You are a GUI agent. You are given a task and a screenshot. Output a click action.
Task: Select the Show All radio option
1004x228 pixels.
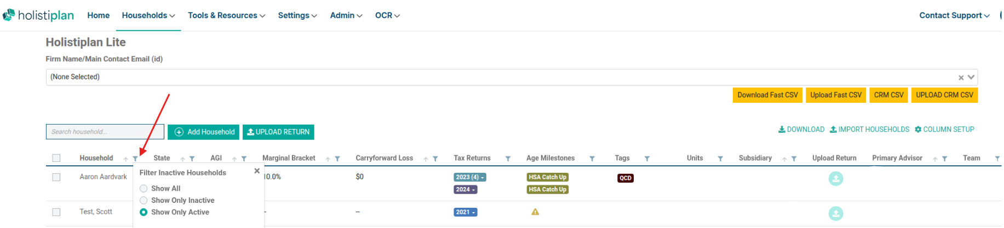[x=144, y=189]
